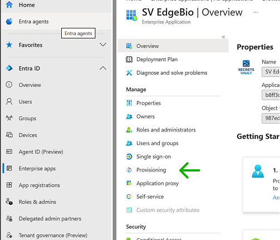Viewport: 280px width, 240px height.
Task: Click the Agent ID (Preview) icon
Action: pos(9,151)
